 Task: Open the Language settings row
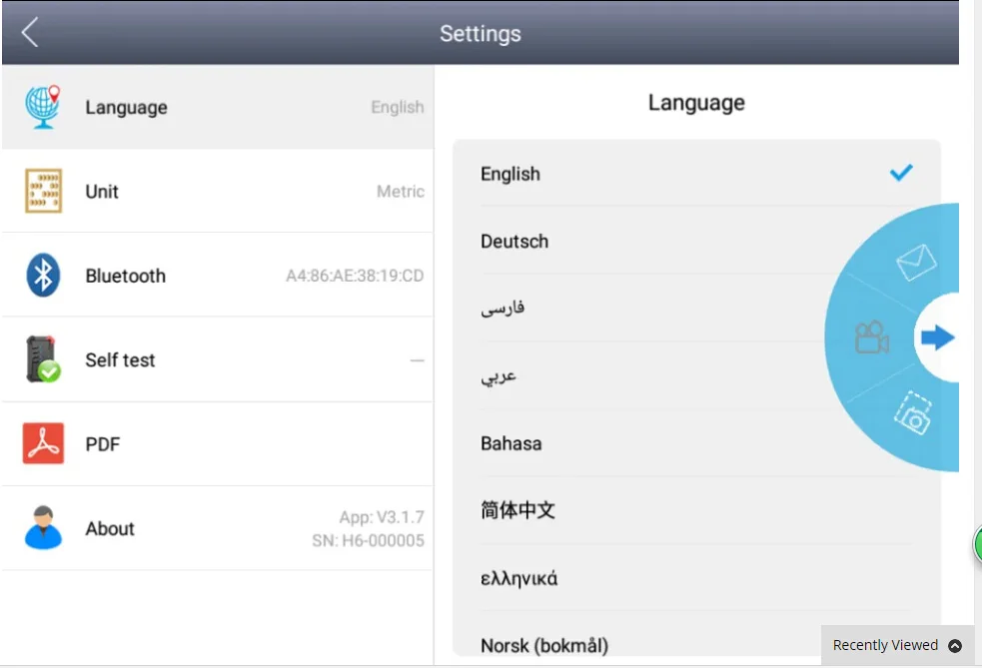click(x=218, y=107)
